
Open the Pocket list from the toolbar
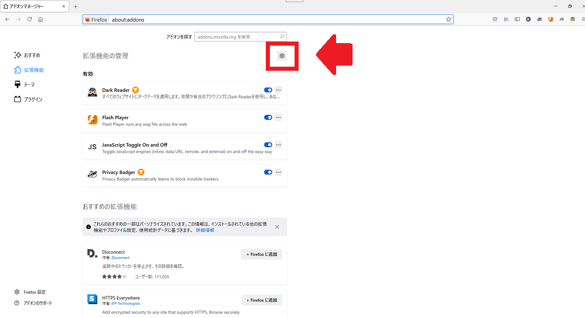pos(495,19)
